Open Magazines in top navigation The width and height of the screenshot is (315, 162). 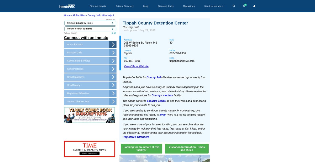coord(189,6)
